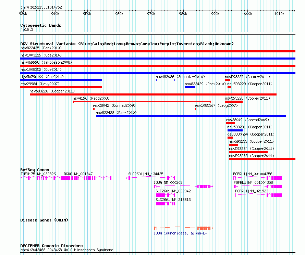Viewport: 305px width, 255px height.
Task: Click the RefSeq Genes track title
Action: [x=35, y=169]
